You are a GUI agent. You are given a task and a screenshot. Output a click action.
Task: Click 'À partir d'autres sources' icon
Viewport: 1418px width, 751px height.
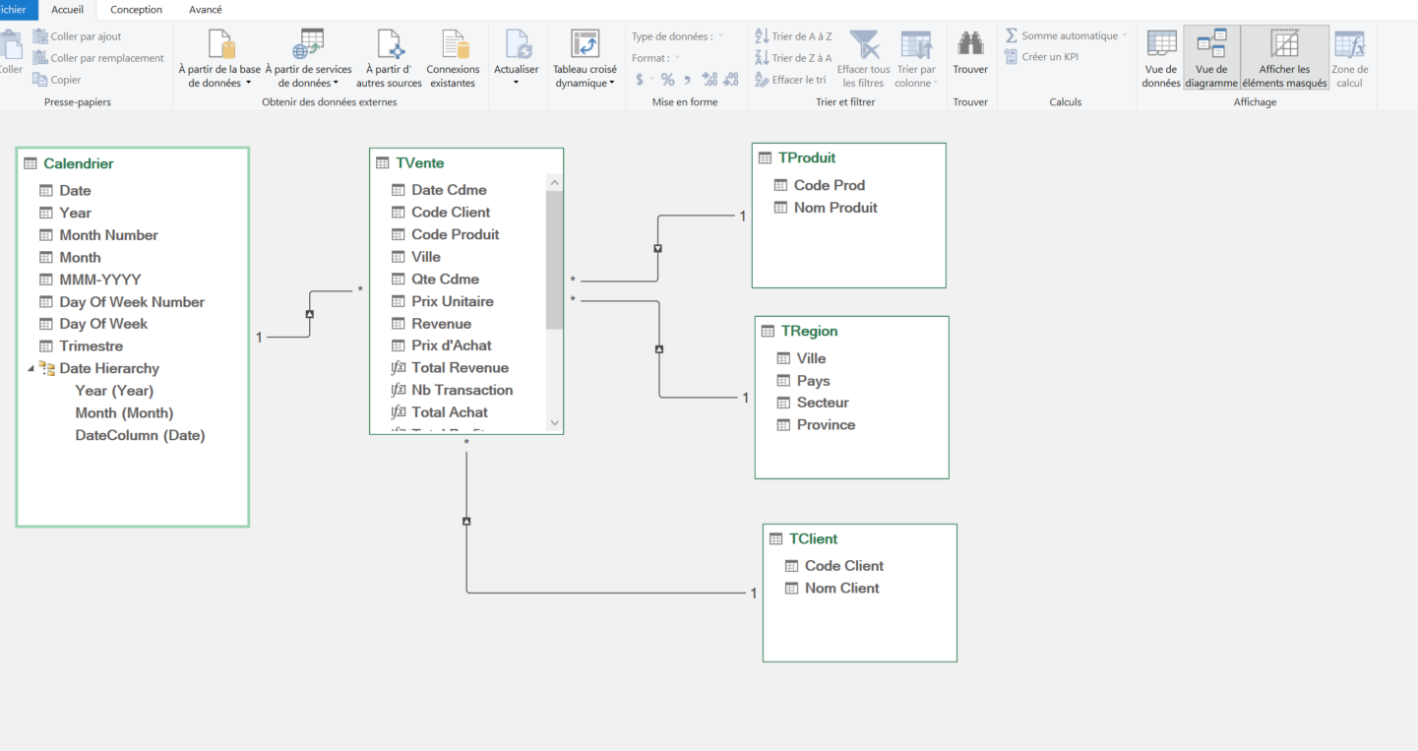tap(390, 45)
